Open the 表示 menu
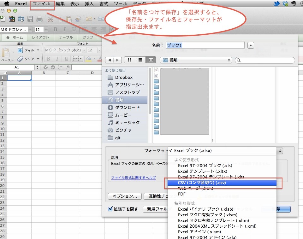The width and height of the screenshot is (303, 239). pyautogui.click(x=74, y=4)
